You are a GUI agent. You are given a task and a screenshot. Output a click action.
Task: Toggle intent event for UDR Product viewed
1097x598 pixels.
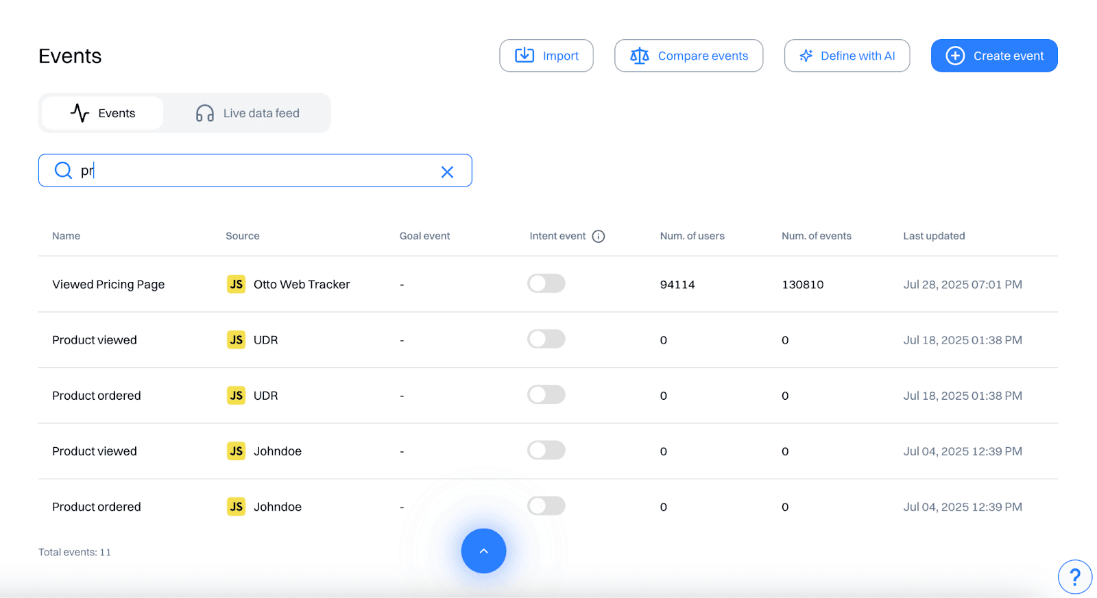pyautogui.click(x=546, y=339)
